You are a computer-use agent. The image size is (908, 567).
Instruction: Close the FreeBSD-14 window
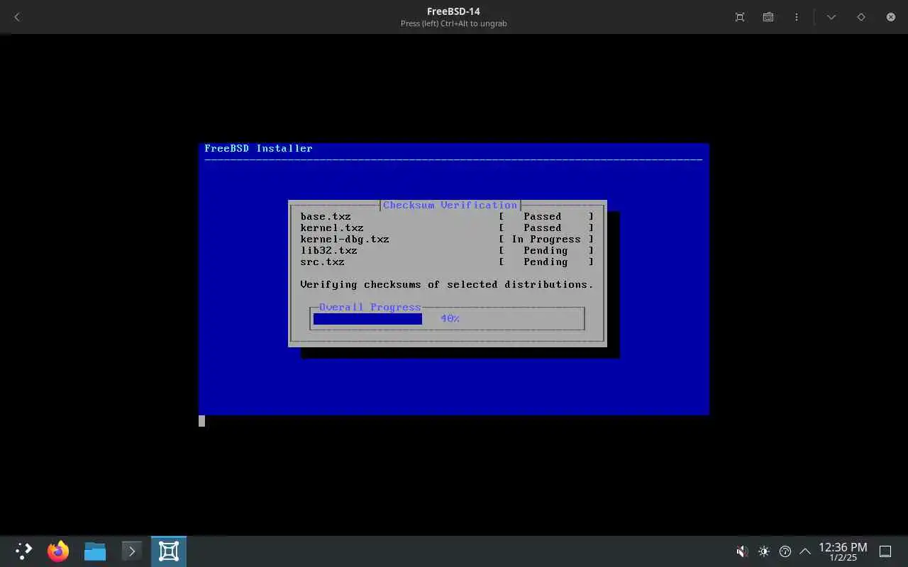(x=891, y=17)
